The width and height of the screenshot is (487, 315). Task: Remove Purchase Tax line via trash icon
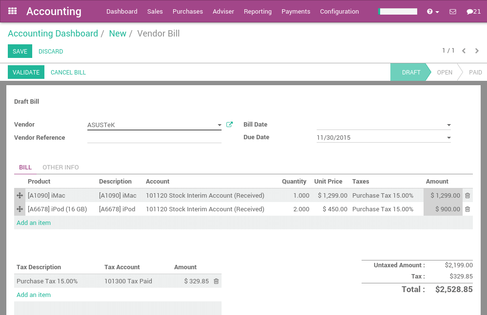click(216, 280)
